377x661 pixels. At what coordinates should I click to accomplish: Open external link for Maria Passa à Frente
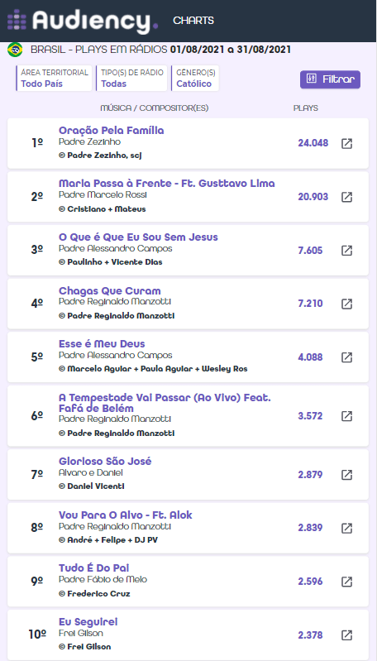coord(346,197)
